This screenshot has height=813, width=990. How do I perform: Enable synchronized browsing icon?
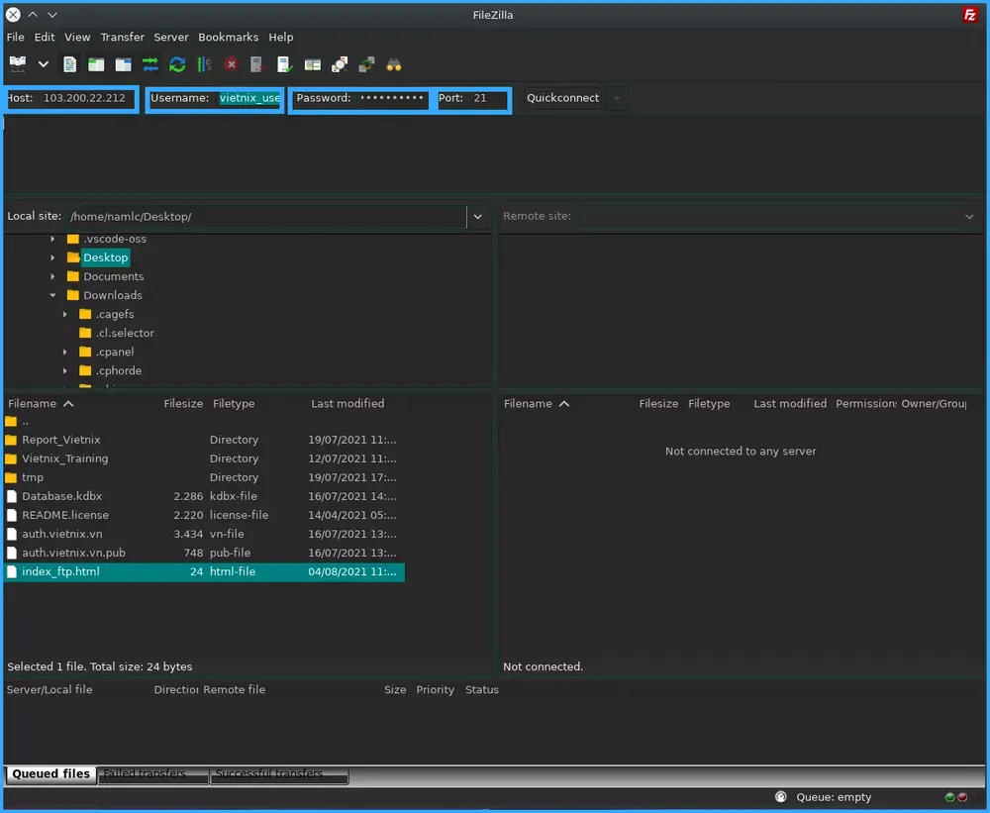point(367,64)
